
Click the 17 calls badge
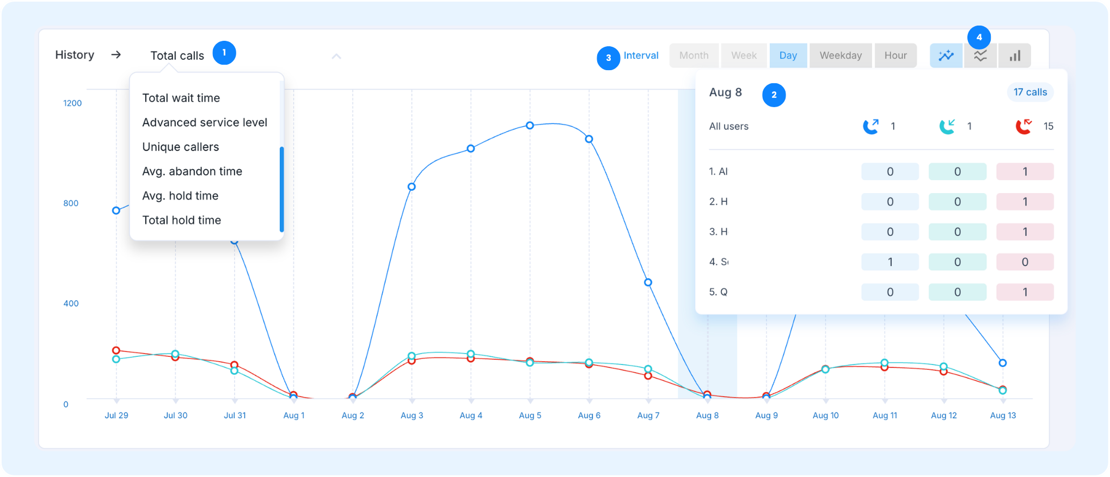(x=1030, y=92)
